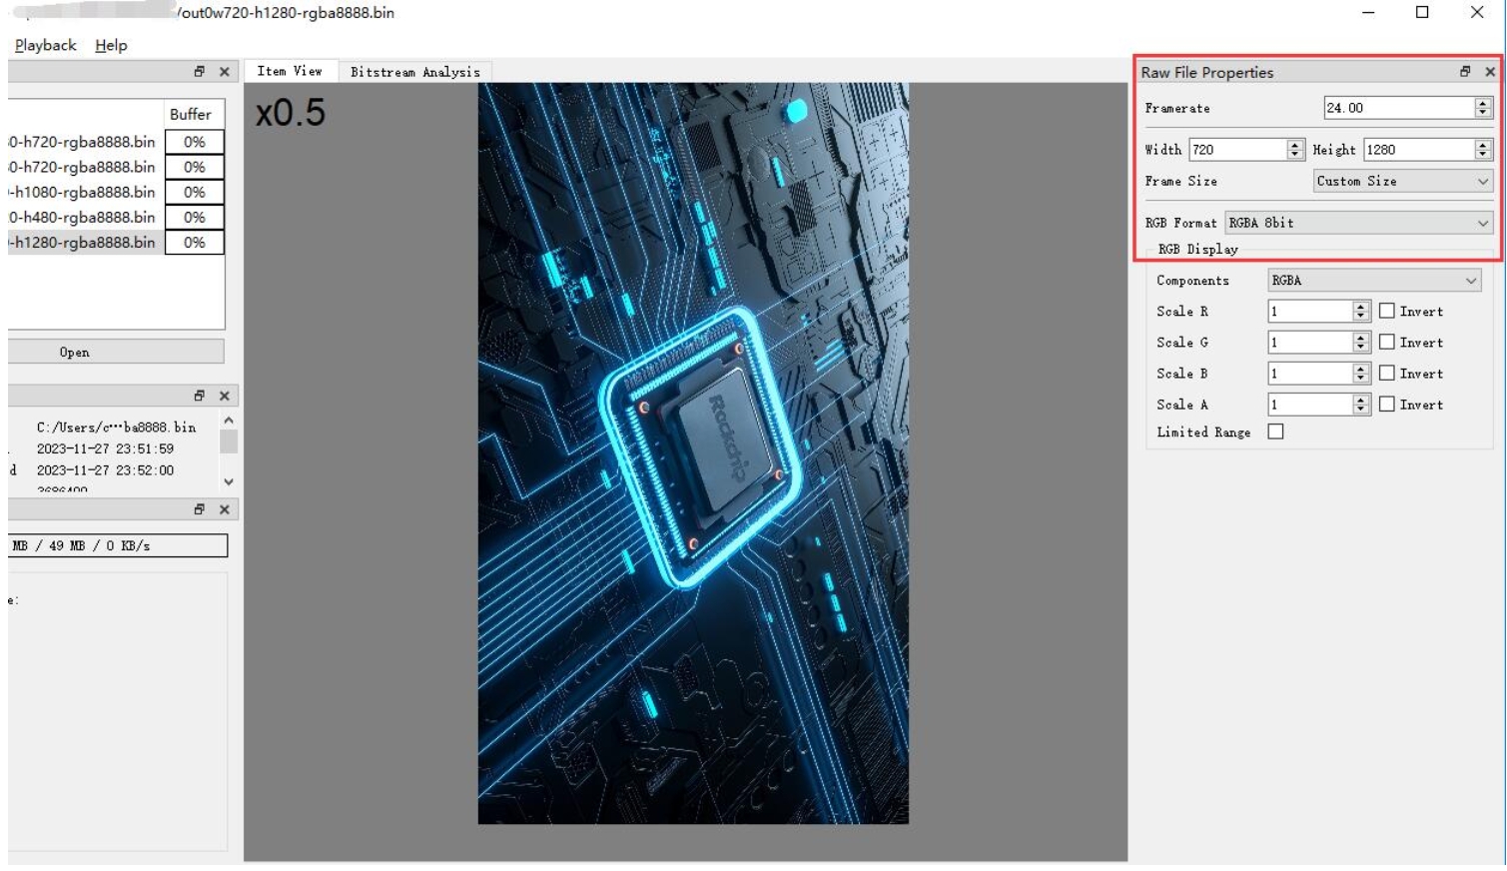Open the RGB Format dropdown
1507x871 pixels.
1358,223
